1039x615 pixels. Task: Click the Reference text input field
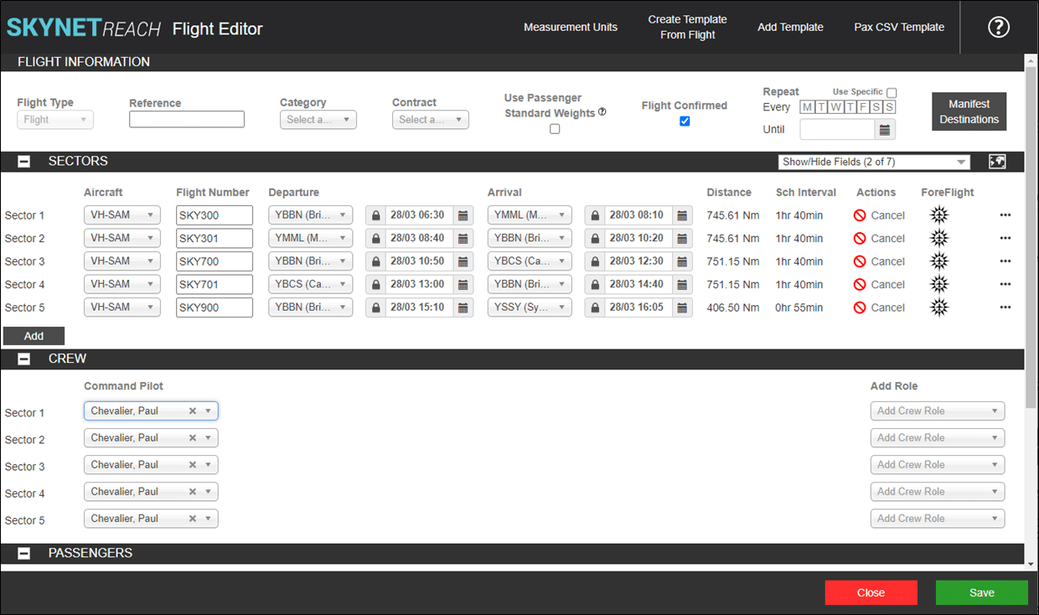187,120
